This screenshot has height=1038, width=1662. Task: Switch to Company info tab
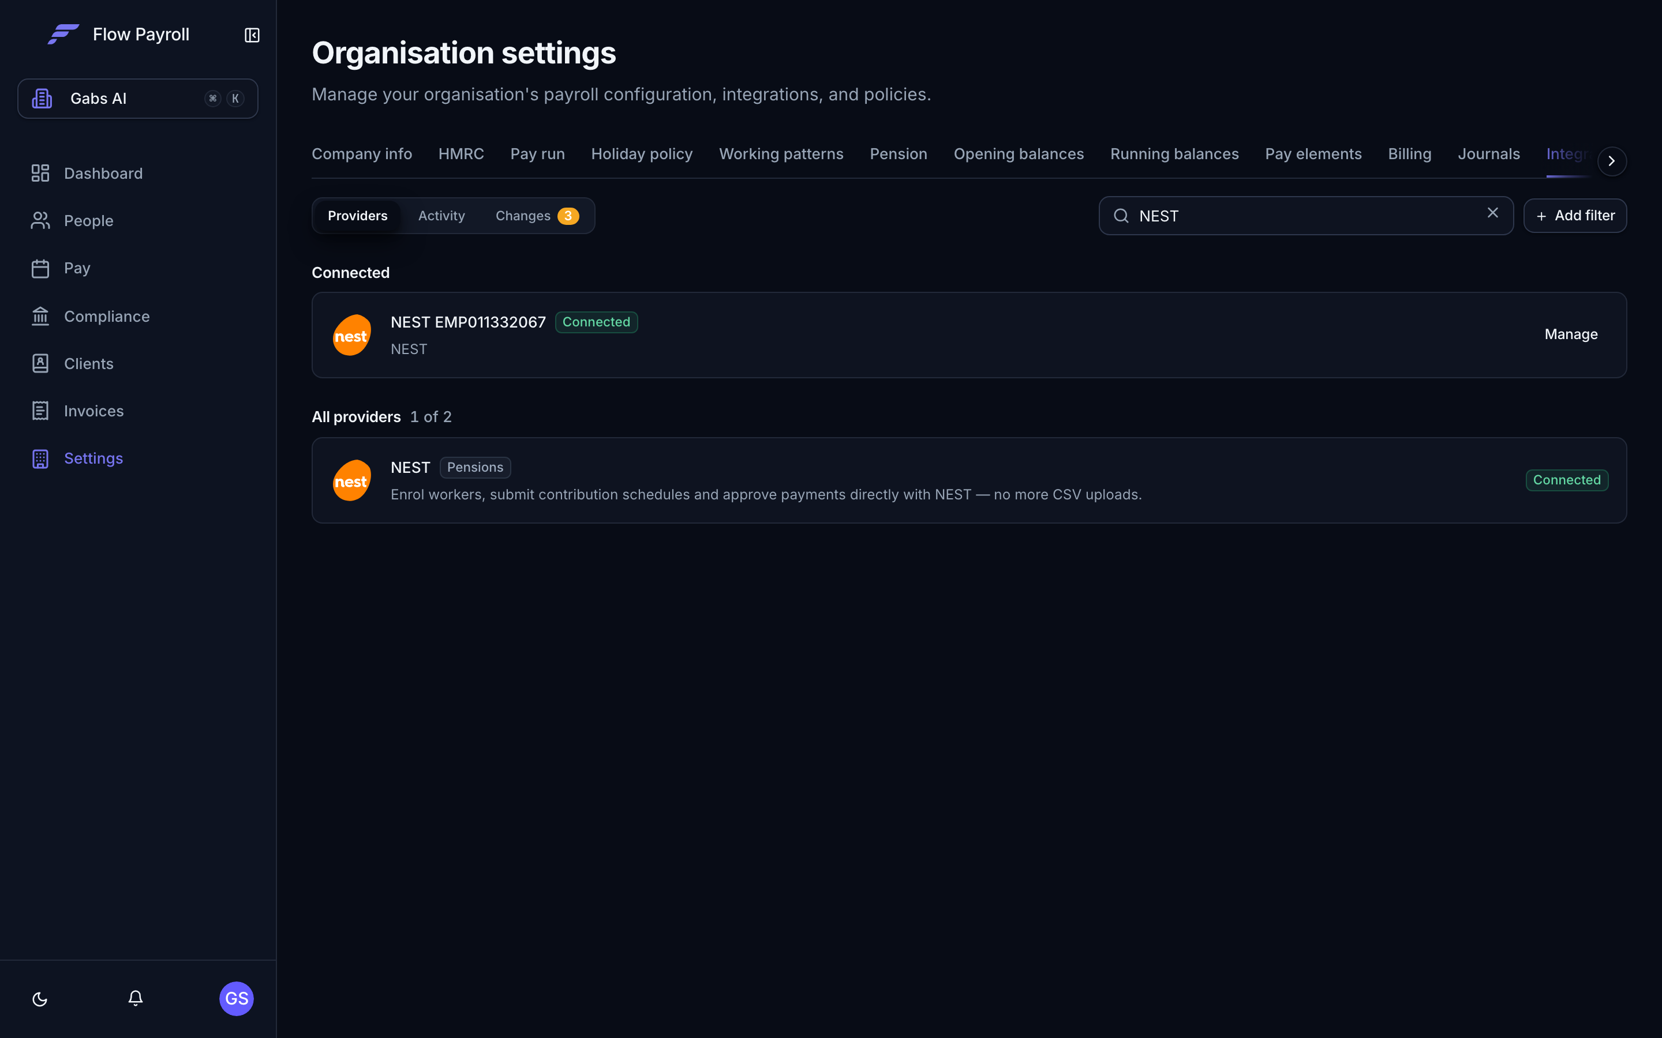point(362,154)
